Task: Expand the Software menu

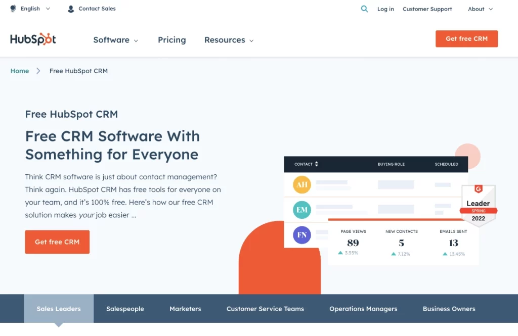Action: [x=116, y=40]
